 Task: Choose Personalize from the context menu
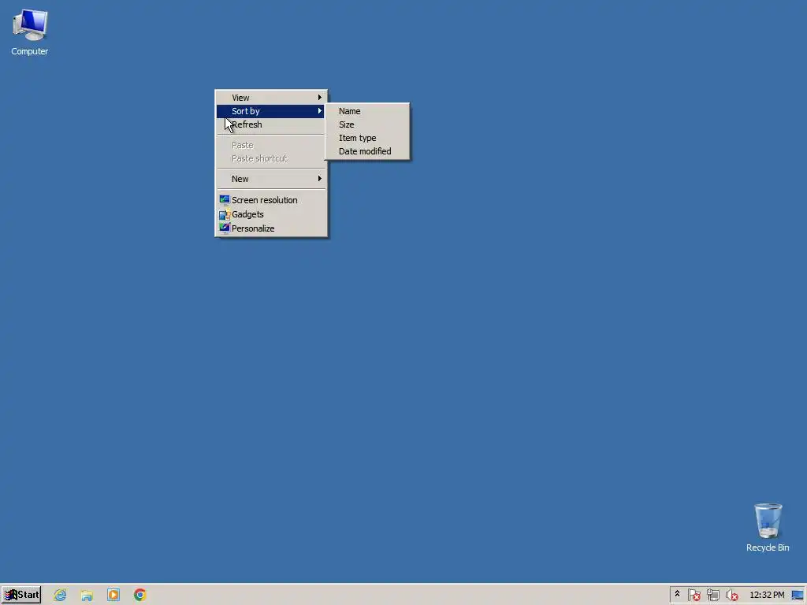pos(271,228)
